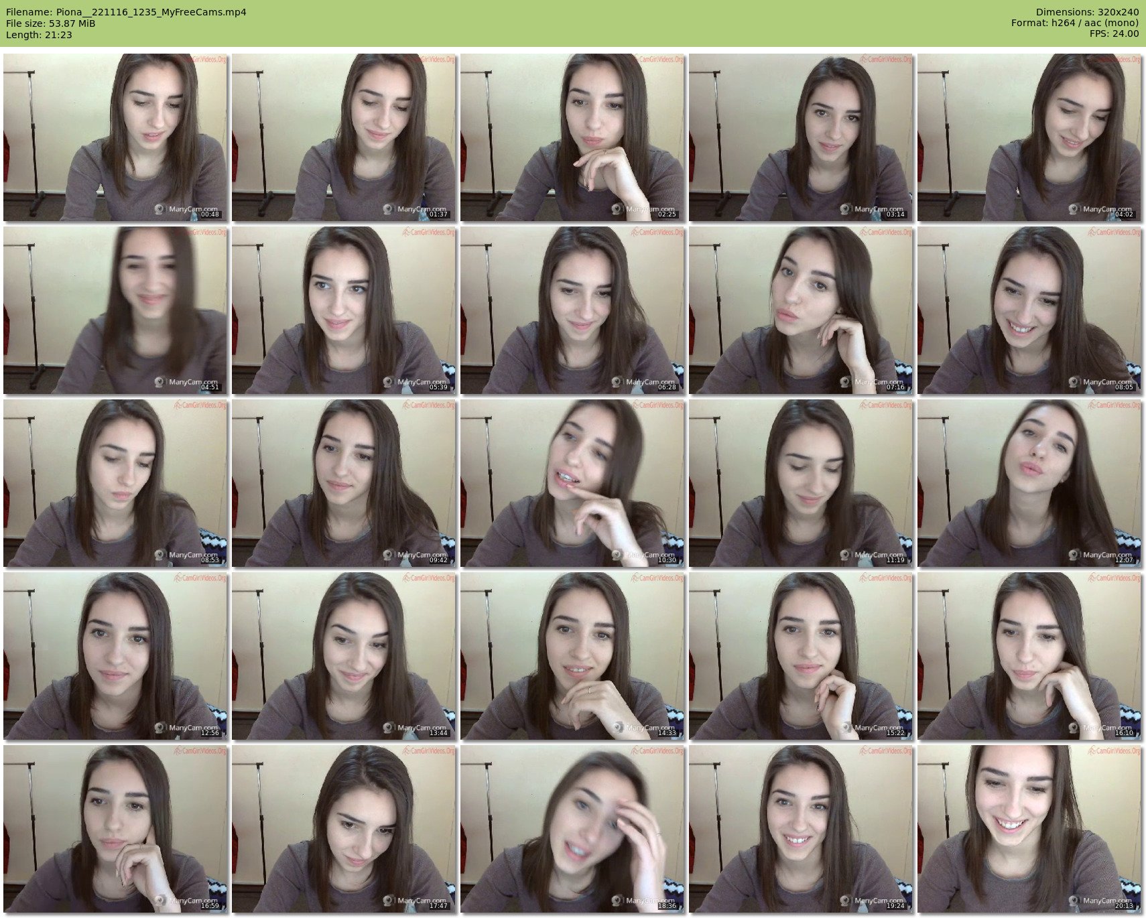Viewport: 1146px width, 918px height.
Task: Open the last thumbnail stamped 20:13
Action: (1029, 829)
